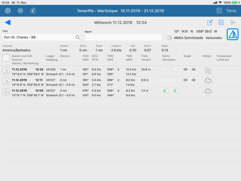Tap cloudy weather icon of 12:24 entry

[208, 71]
